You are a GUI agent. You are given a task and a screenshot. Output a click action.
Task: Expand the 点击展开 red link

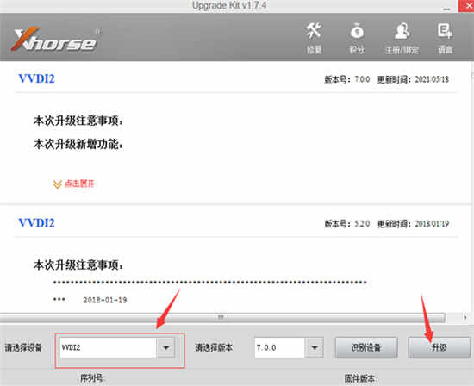click(x=79, y=184)
